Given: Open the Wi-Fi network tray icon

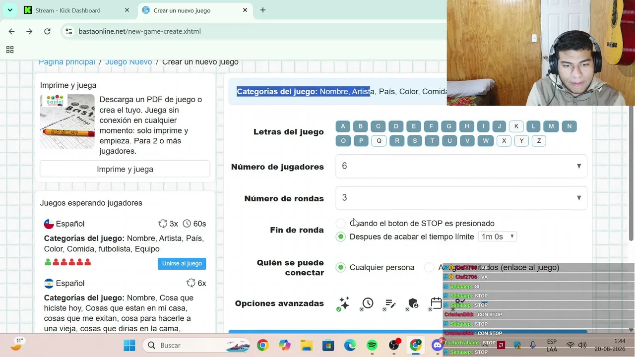Looking at the screenshot, I should coord(571,345).
